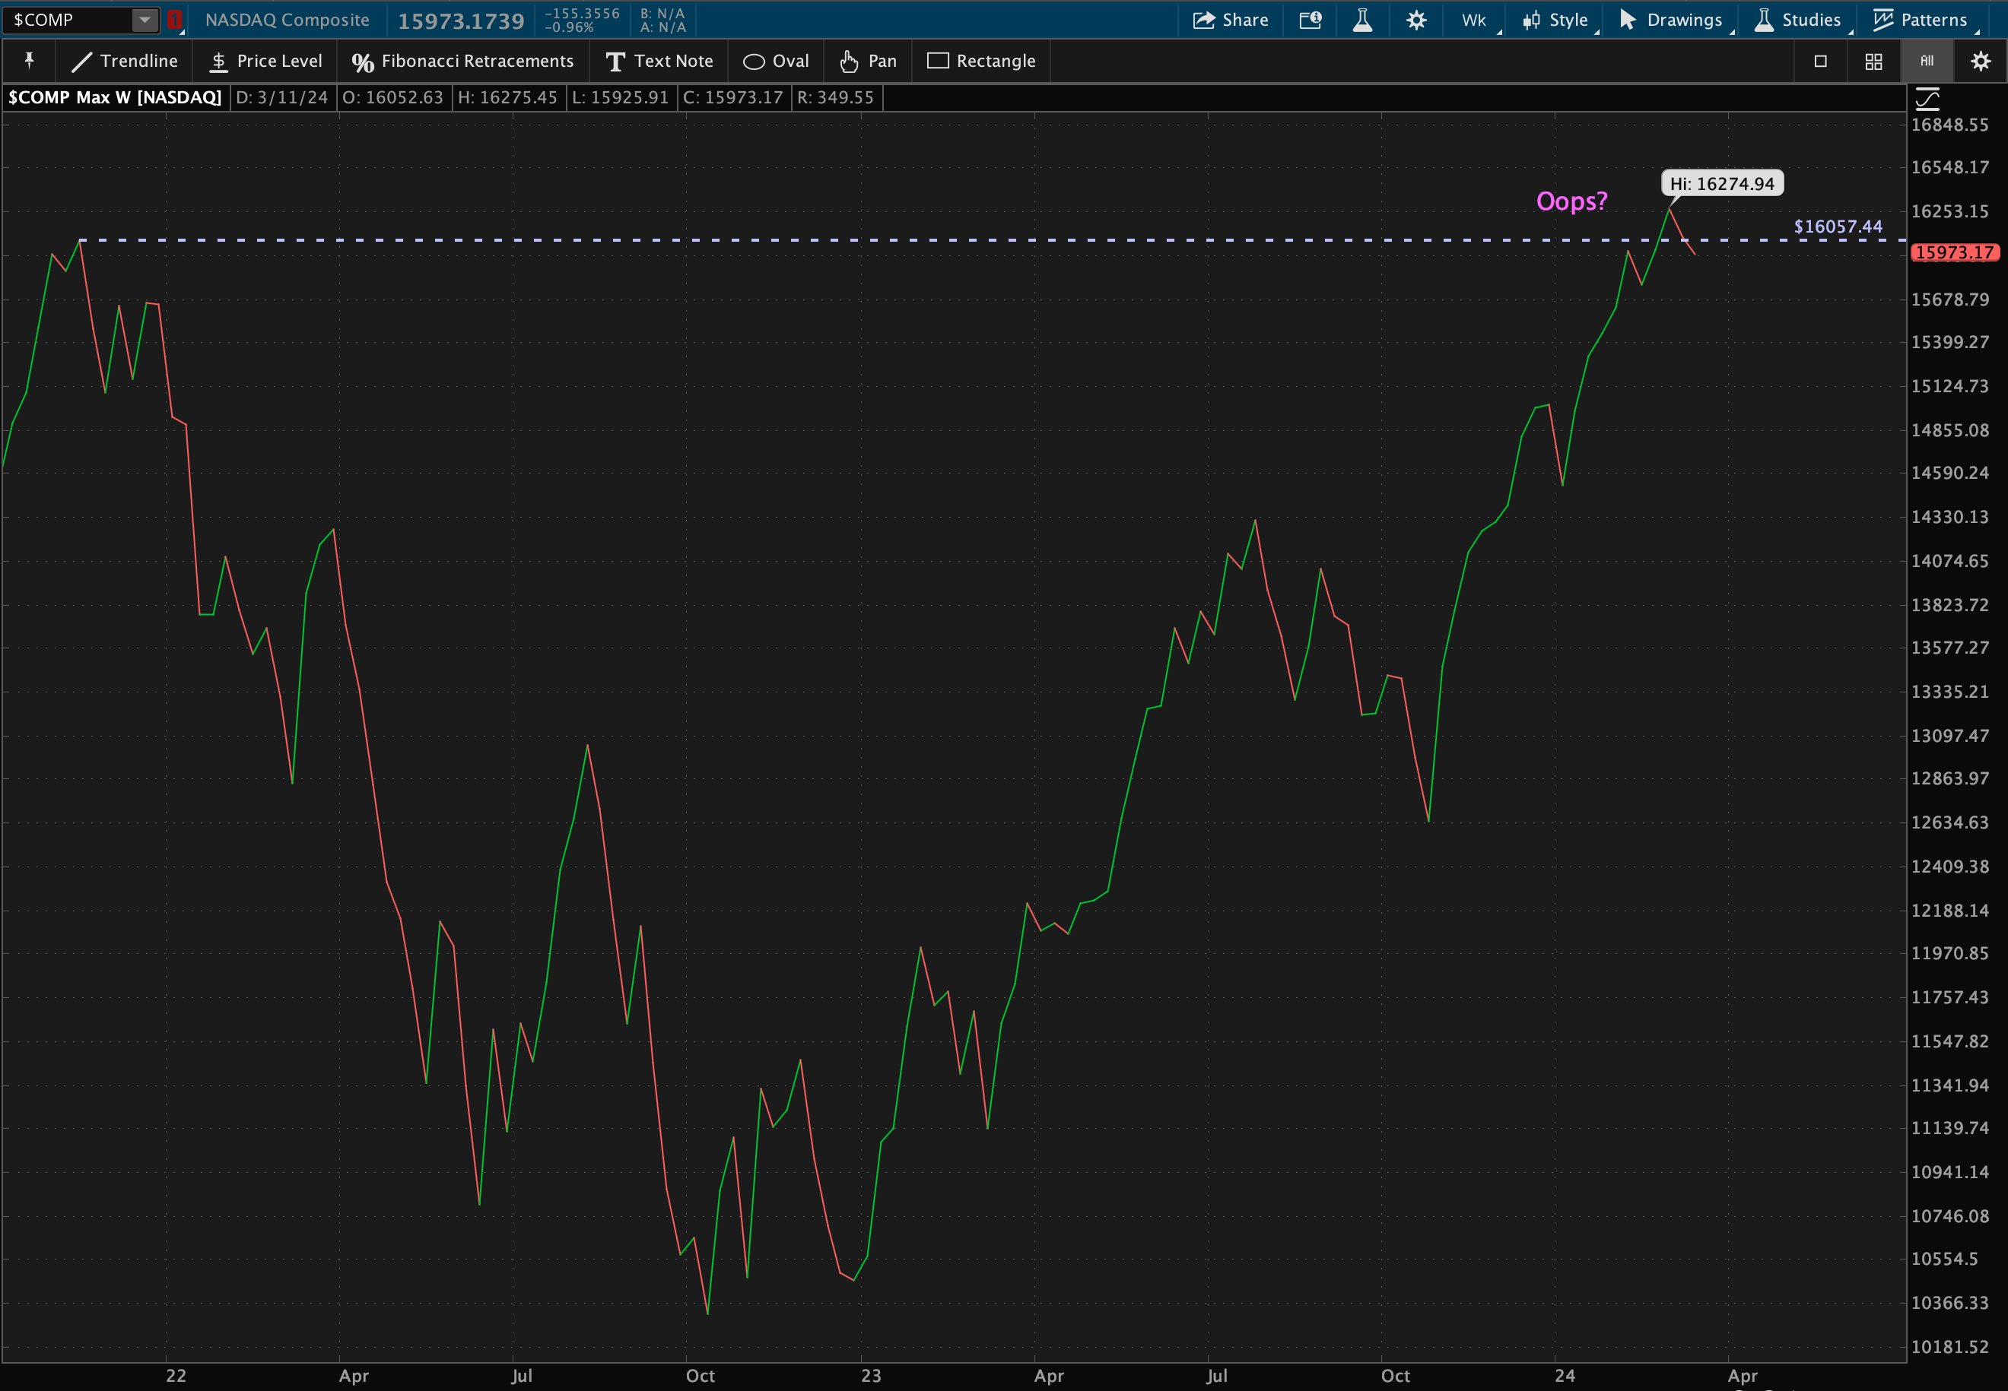This screenshot has height=1391, width=2008.
Task: Choose the Oval drawing tool
Action: pos(776,61)
